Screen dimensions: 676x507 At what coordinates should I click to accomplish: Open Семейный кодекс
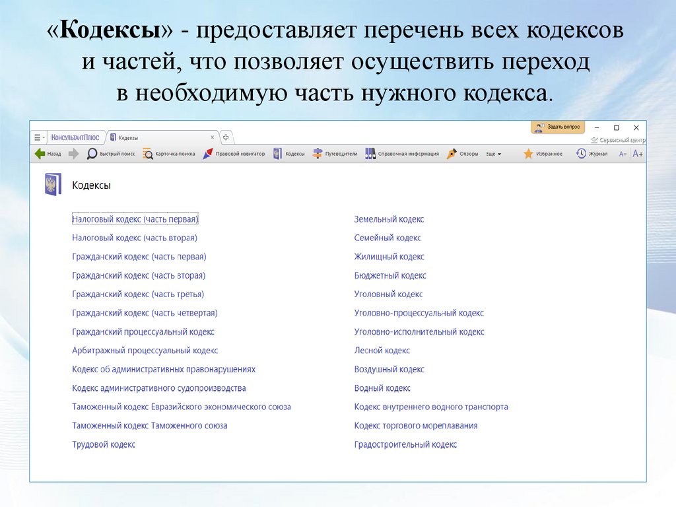pos(387,238)
